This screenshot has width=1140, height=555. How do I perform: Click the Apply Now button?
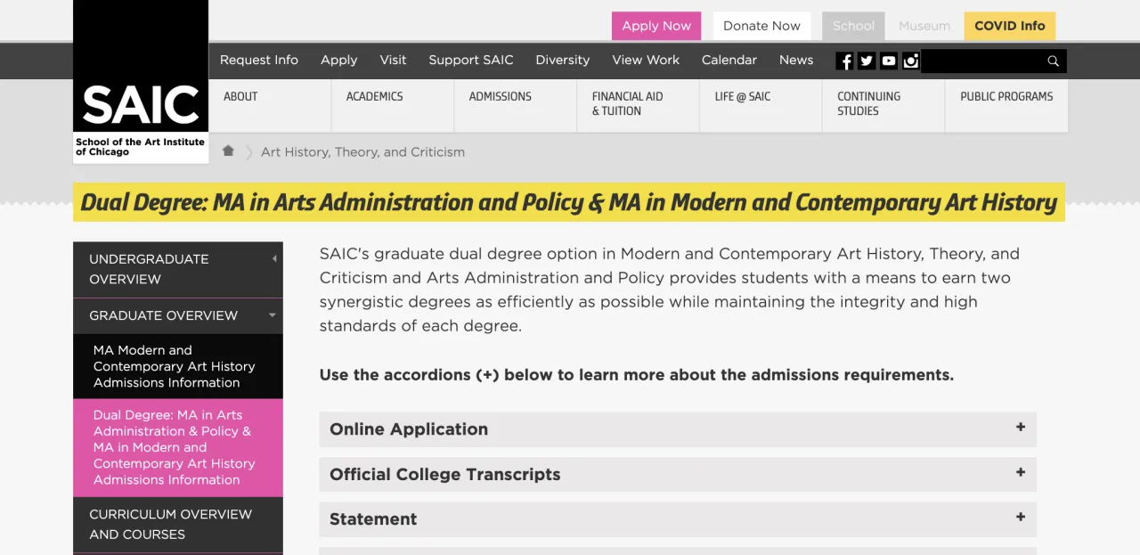[656, 26]
